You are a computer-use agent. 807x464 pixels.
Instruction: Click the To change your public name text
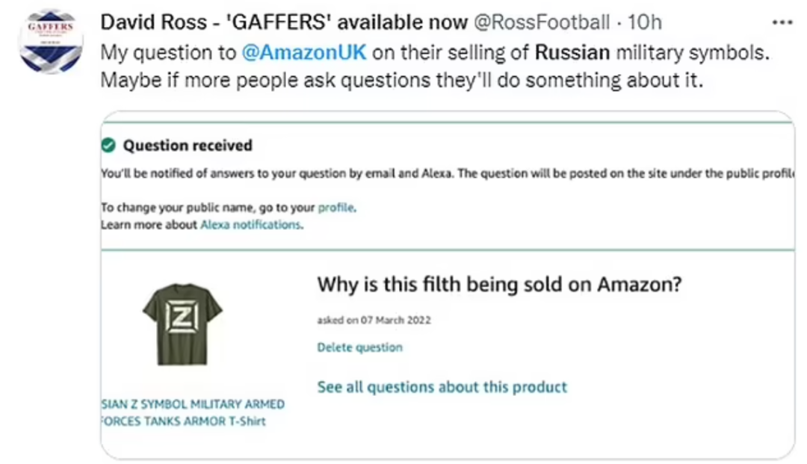tap(208, 208)
